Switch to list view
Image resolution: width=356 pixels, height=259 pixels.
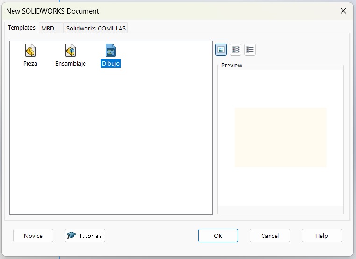(235, 50)
